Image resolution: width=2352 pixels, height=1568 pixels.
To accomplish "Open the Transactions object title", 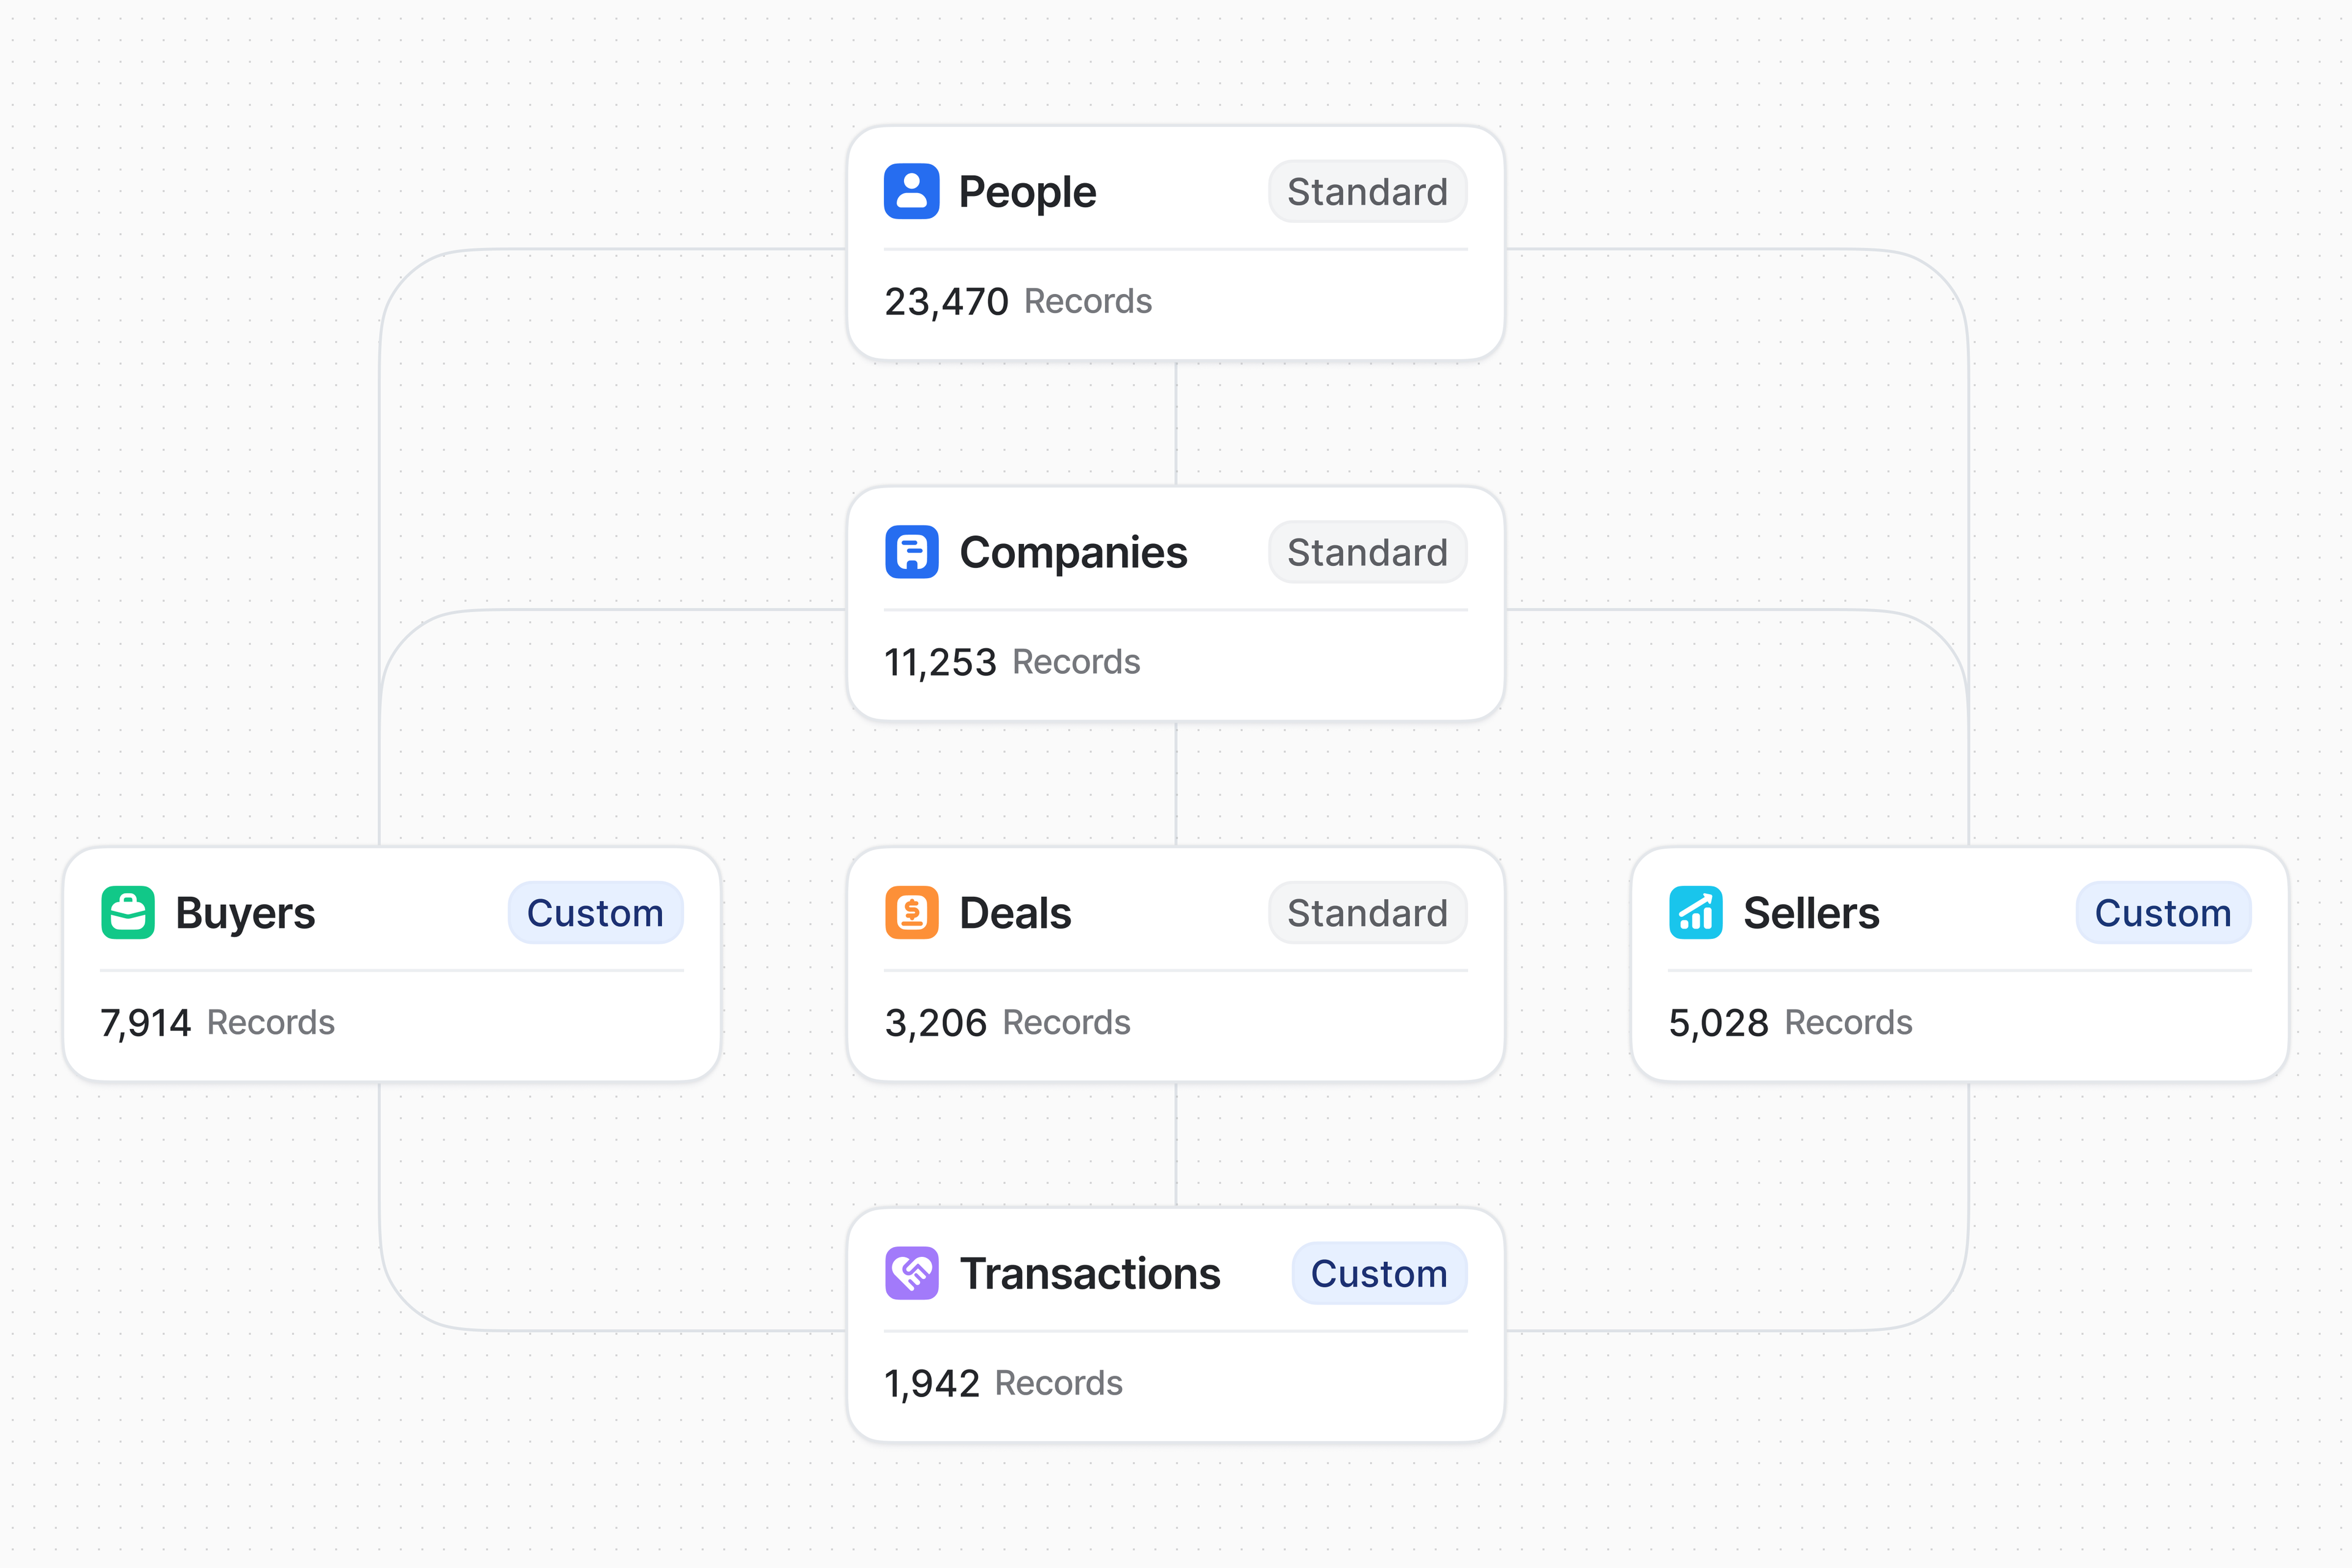I will pos(1089,1273).
